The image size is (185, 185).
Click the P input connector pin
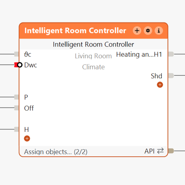point(17,97)
